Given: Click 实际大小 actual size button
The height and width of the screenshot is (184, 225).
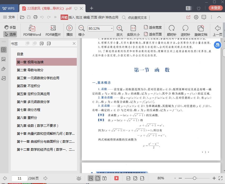Looking at the screenshot, I should (133, 30).
